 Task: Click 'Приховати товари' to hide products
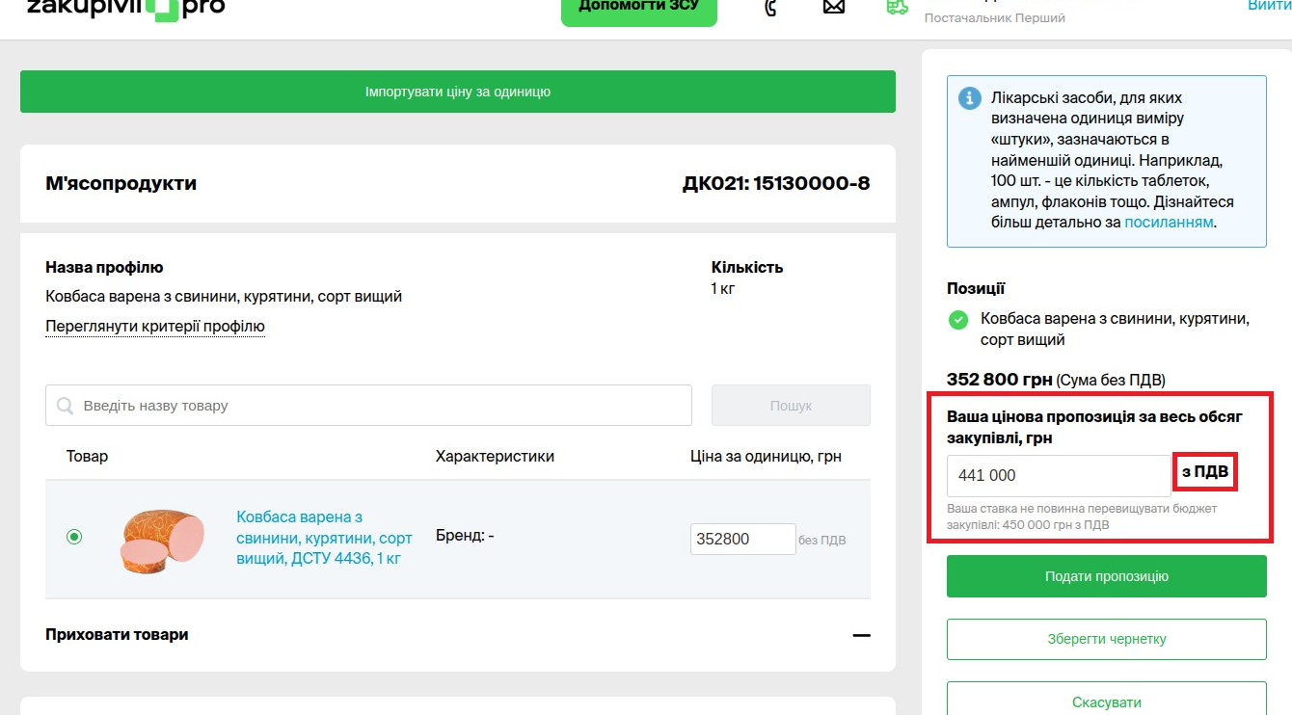pyautogui.click(x=117, y=635)
